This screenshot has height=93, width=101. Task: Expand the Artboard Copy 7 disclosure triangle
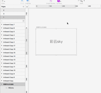coord(2,24)
